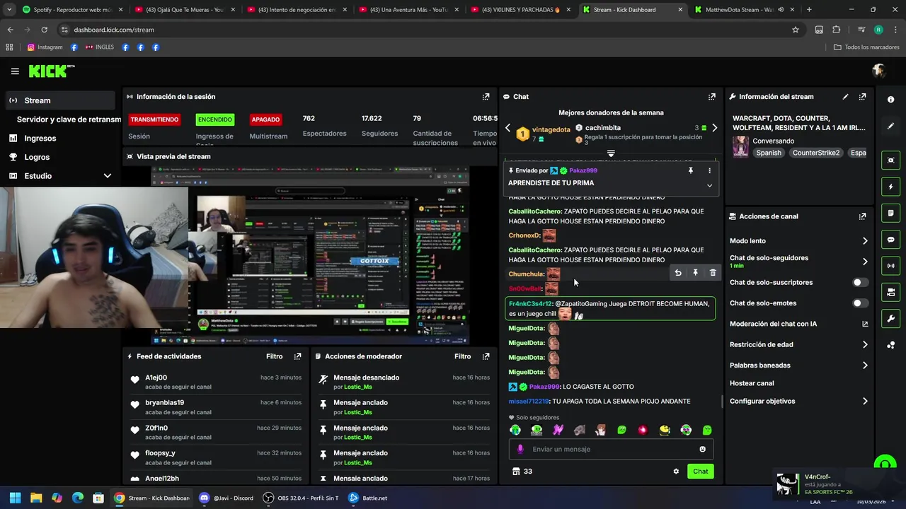Pop out the Chat panel
The image size is (906, 509).
tap(711, 97)
